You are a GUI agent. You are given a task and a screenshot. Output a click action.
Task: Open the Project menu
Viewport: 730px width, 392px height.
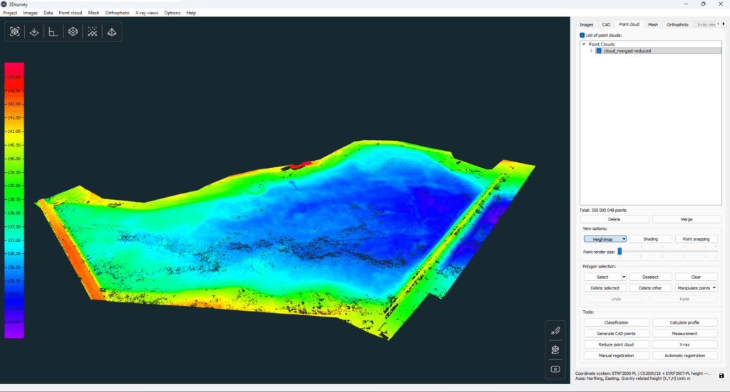(10, 13)
